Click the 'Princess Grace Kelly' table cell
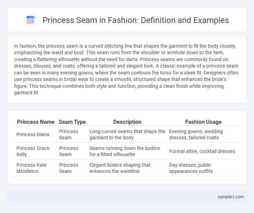 pos(36,151)
